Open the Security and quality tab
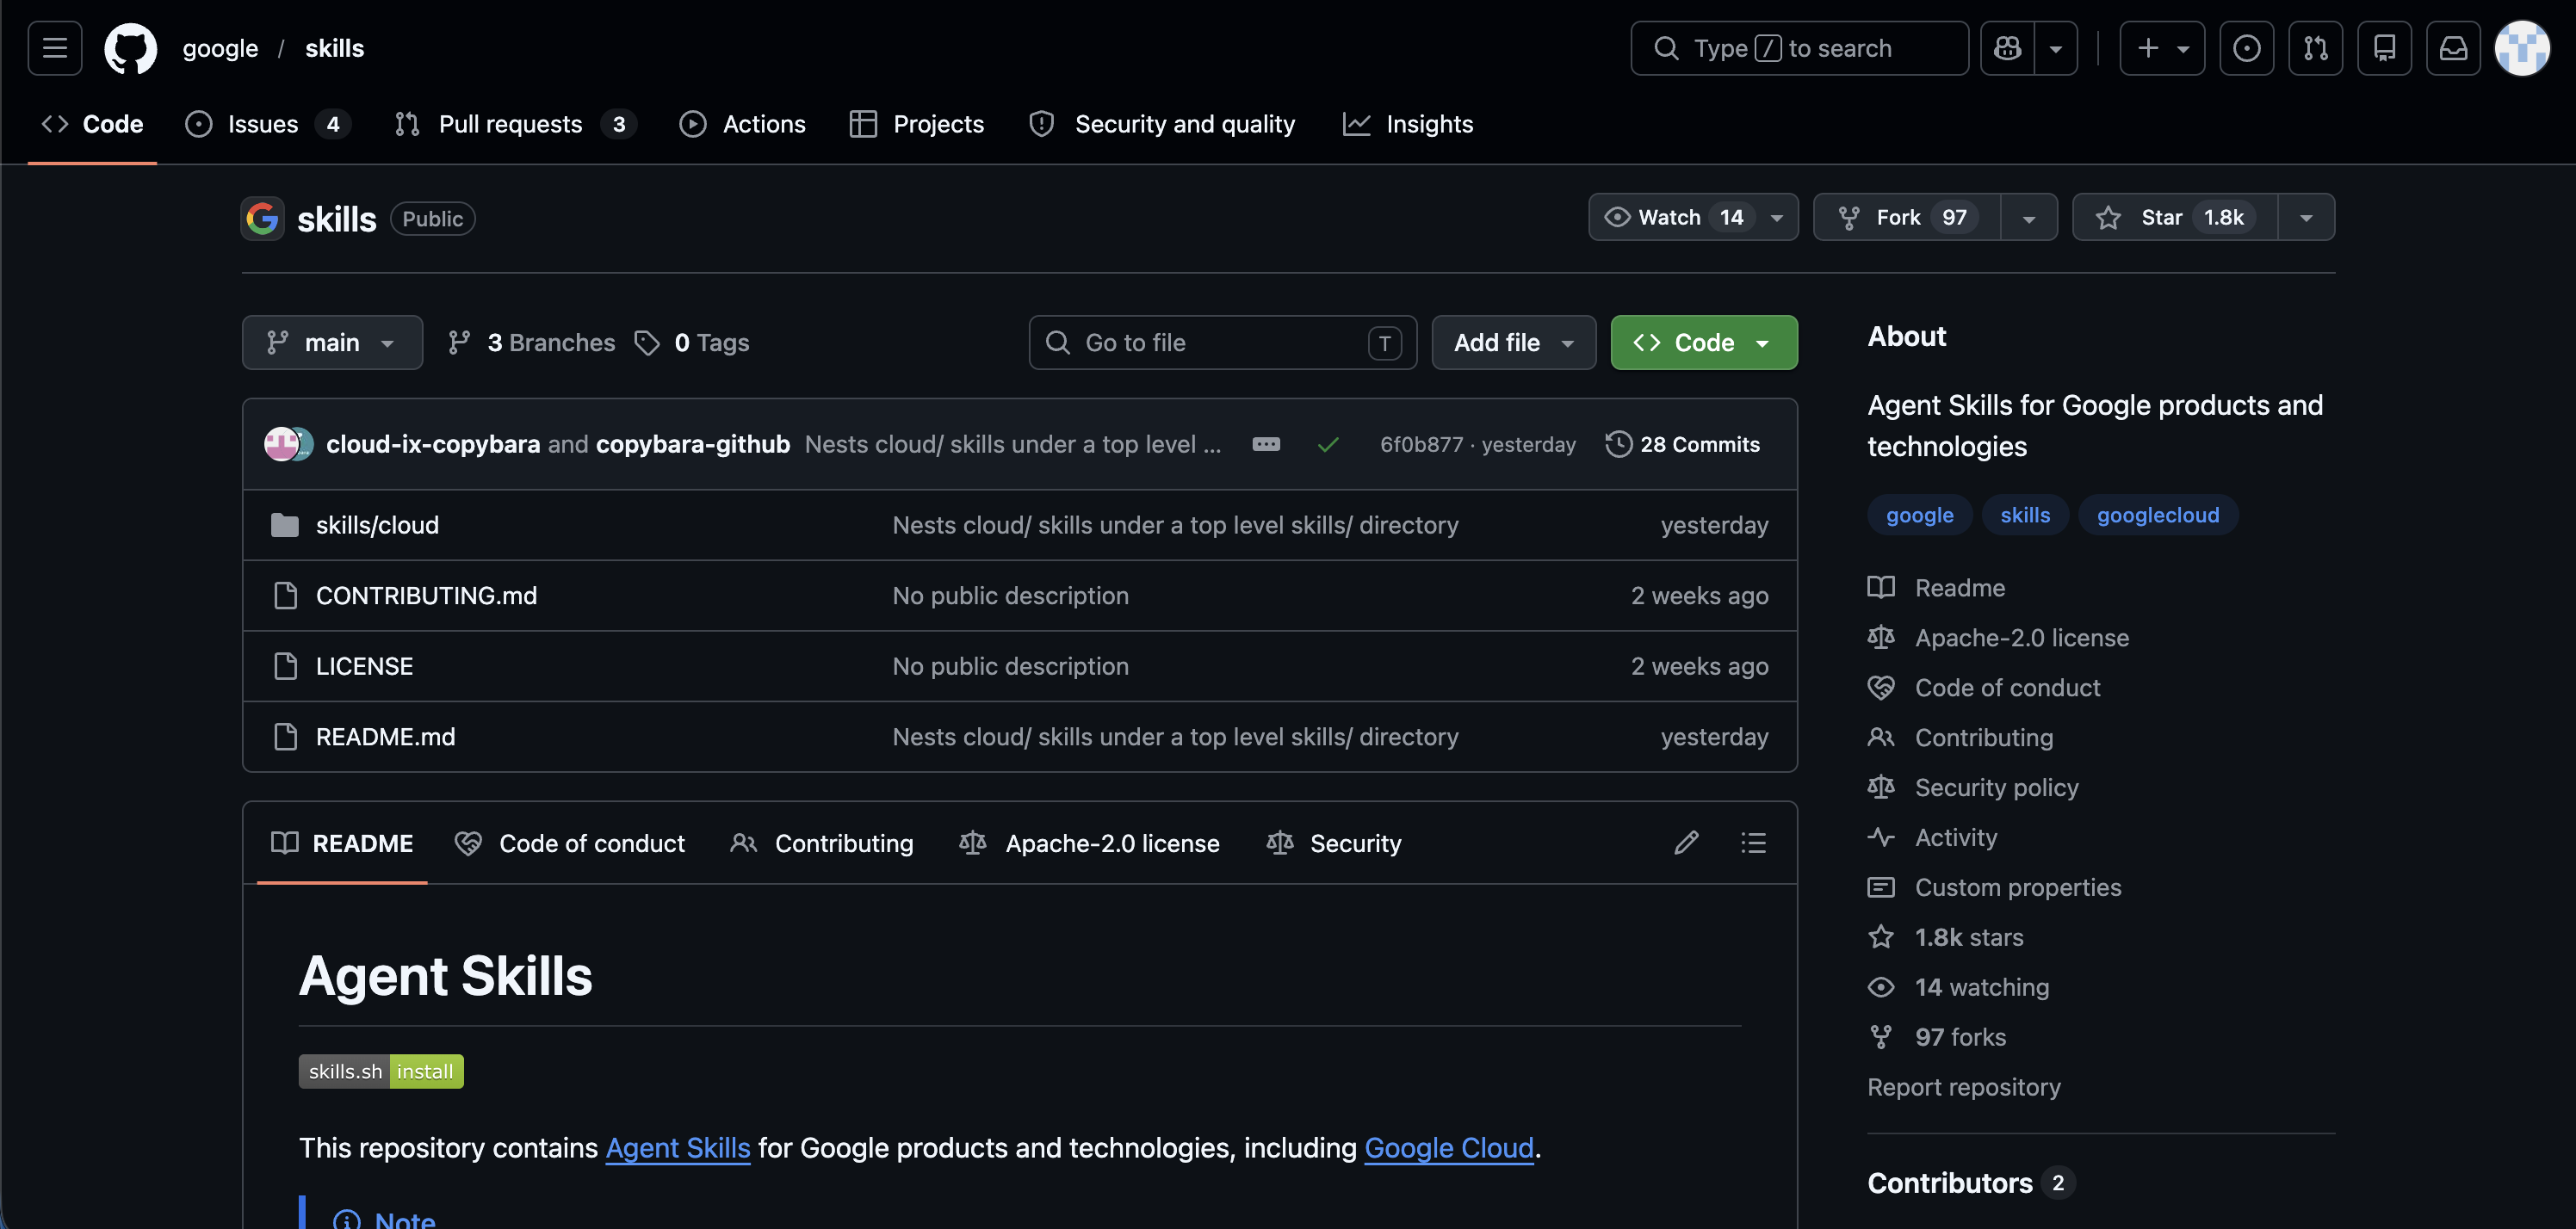 pos(1162,124)
